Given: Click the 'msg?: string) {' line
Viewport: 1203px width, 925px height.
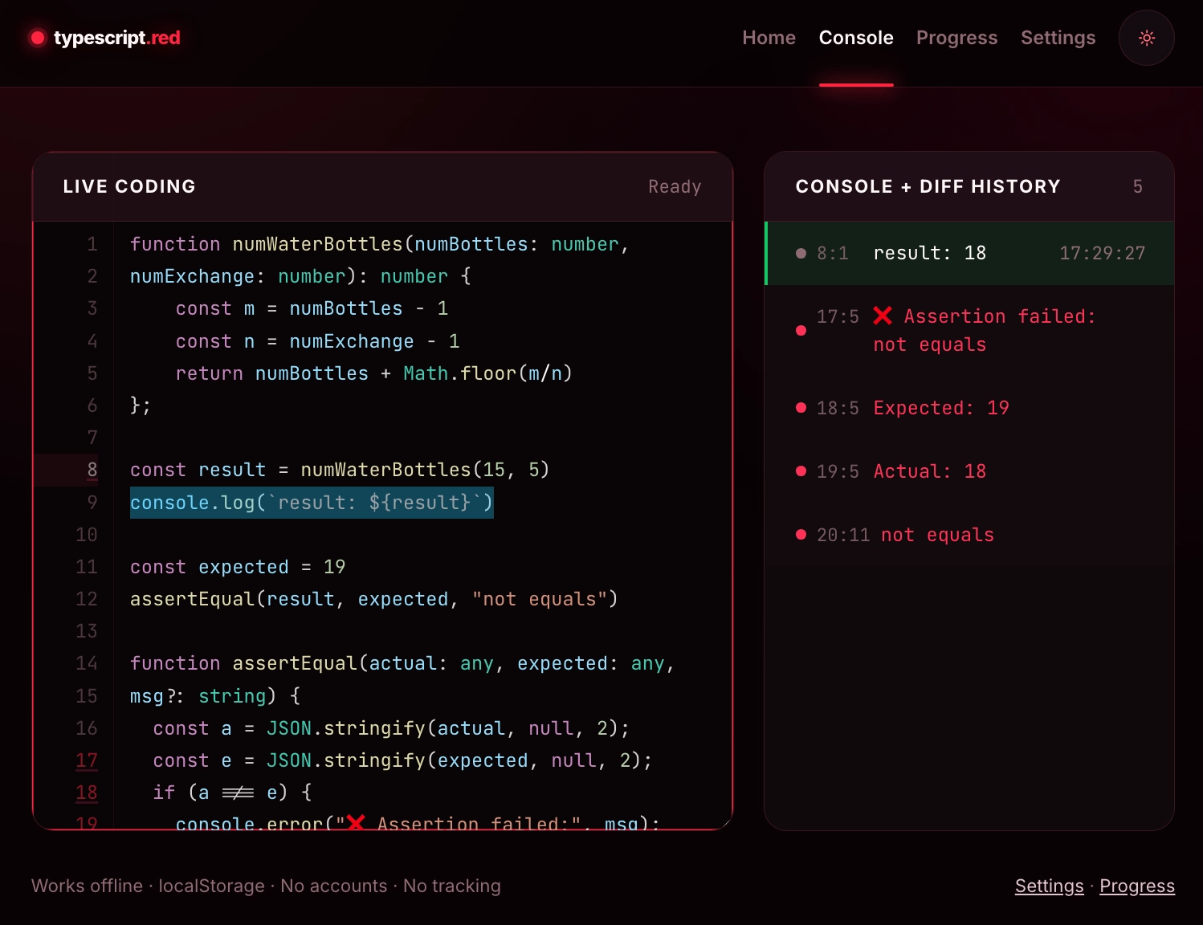Looking at the screenshot, I should pos(215,696).
